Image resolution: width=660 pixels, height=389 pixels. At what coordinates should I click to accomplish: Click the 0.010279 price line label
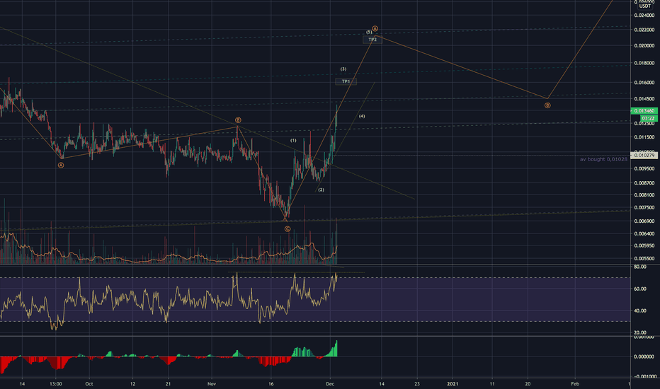(x=644, y=156)
